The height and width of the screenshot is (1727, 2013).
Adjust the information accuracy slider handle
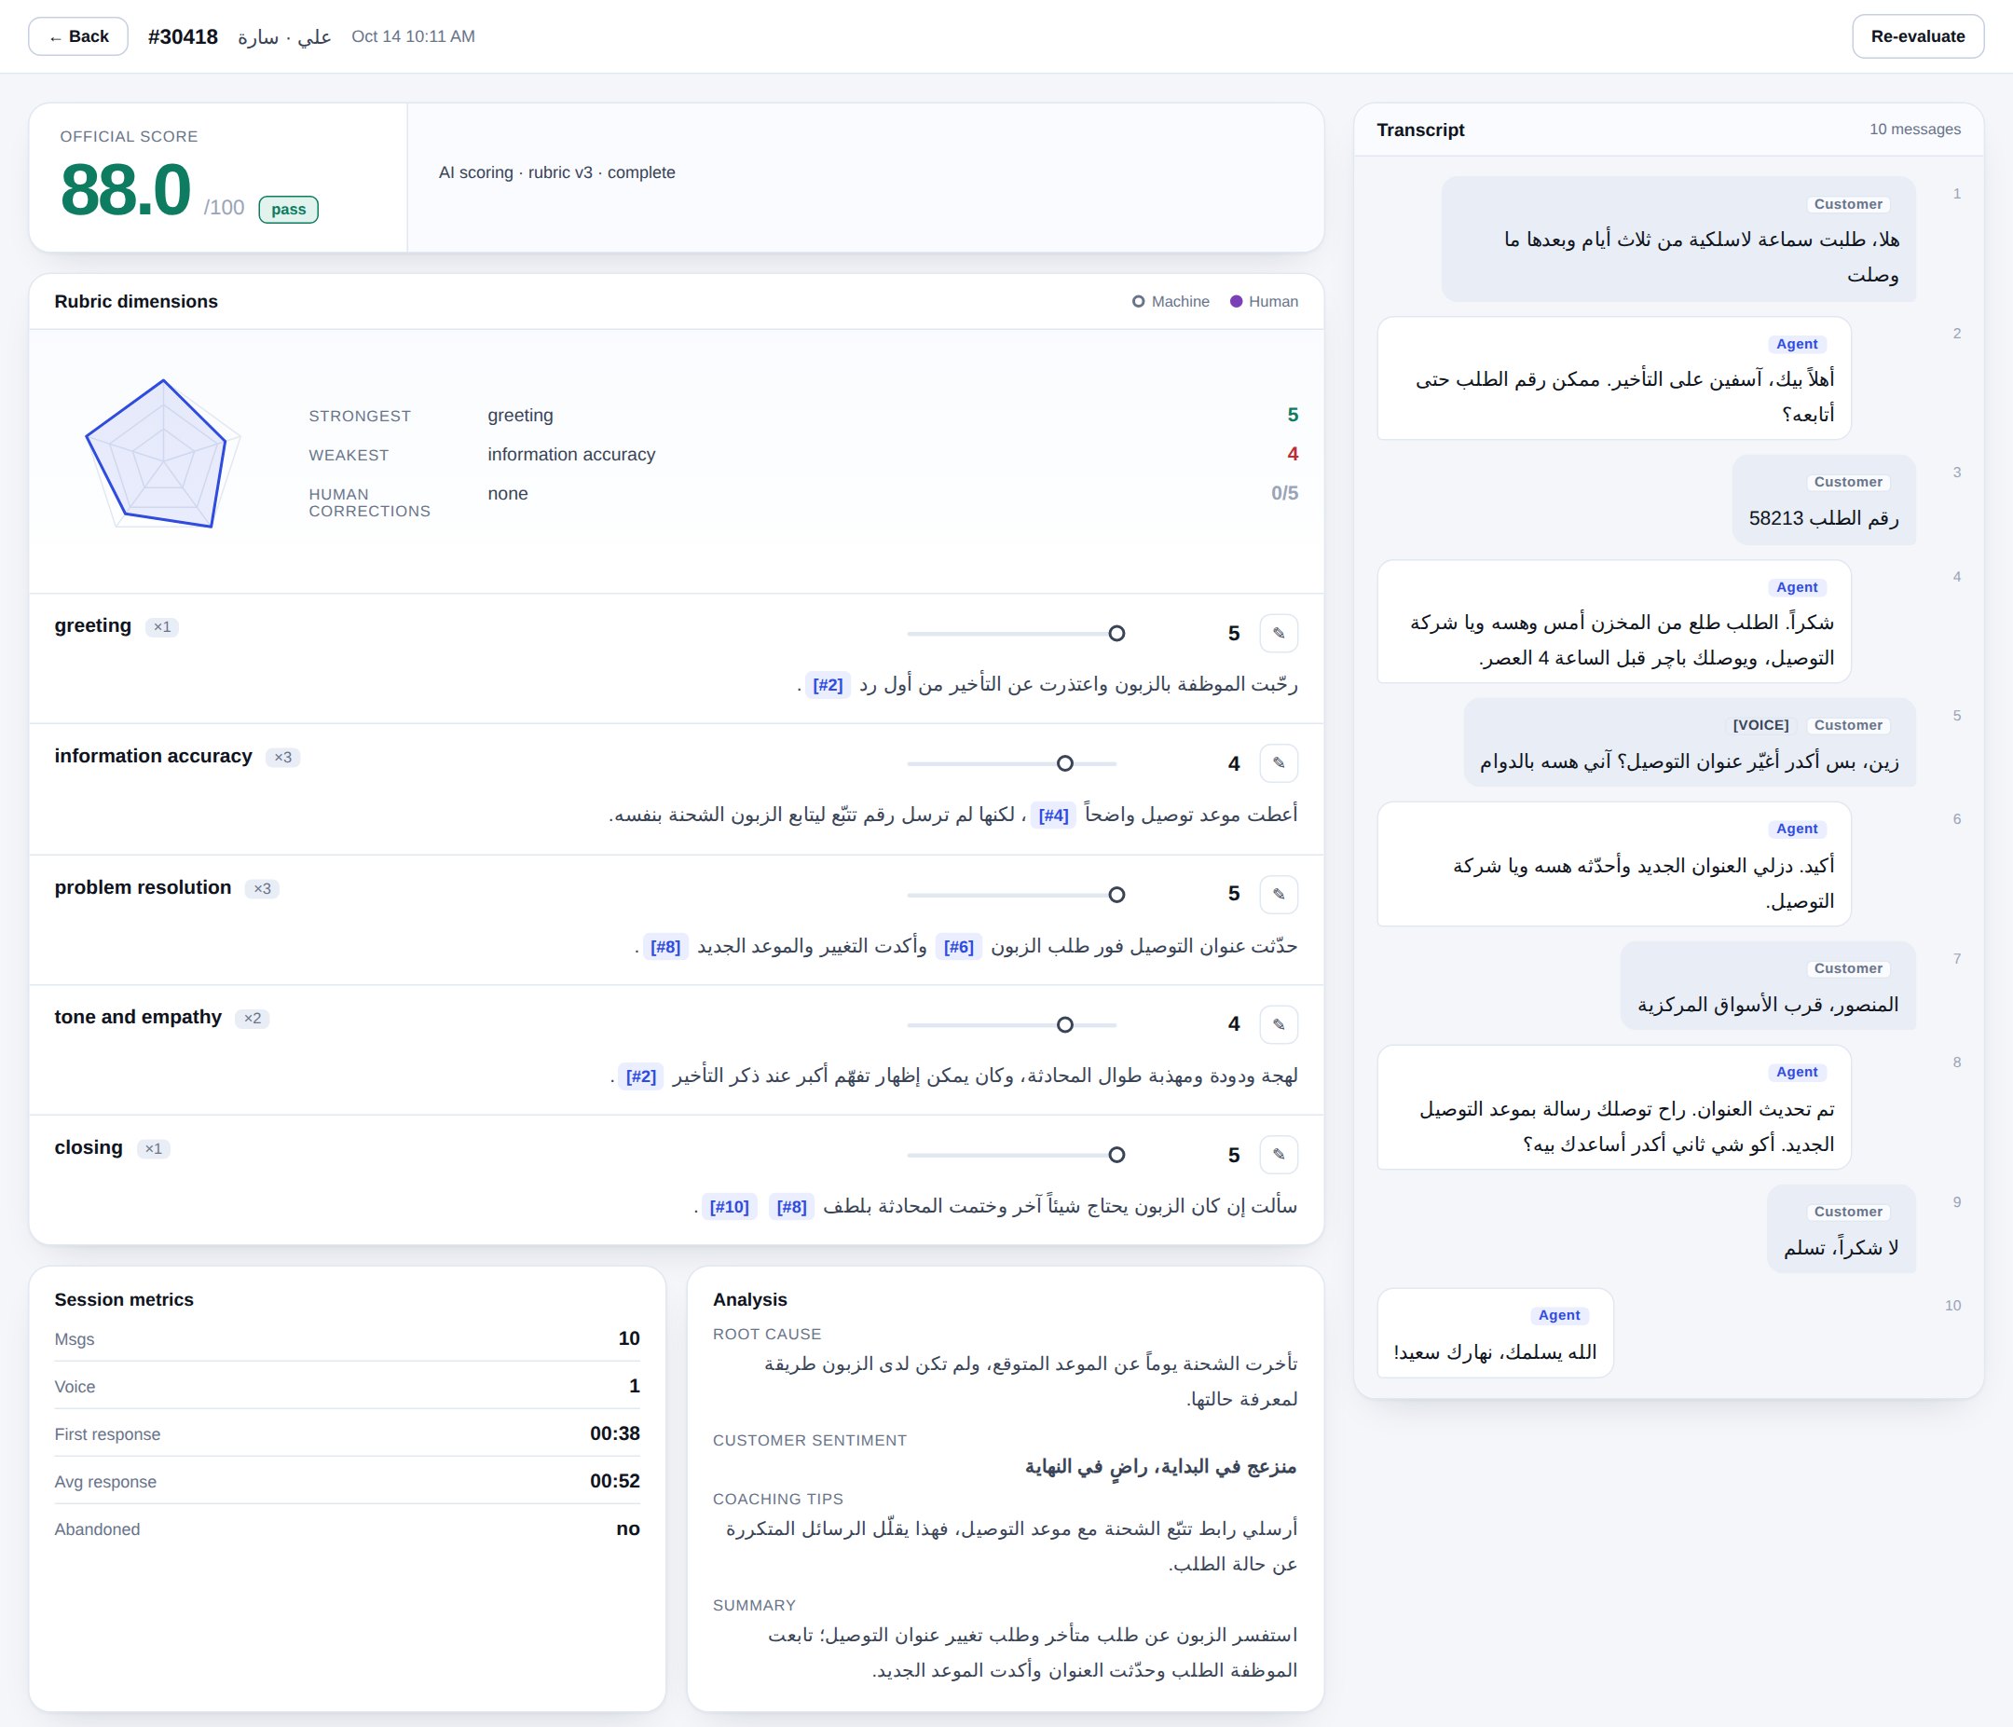coord(1065,763)
